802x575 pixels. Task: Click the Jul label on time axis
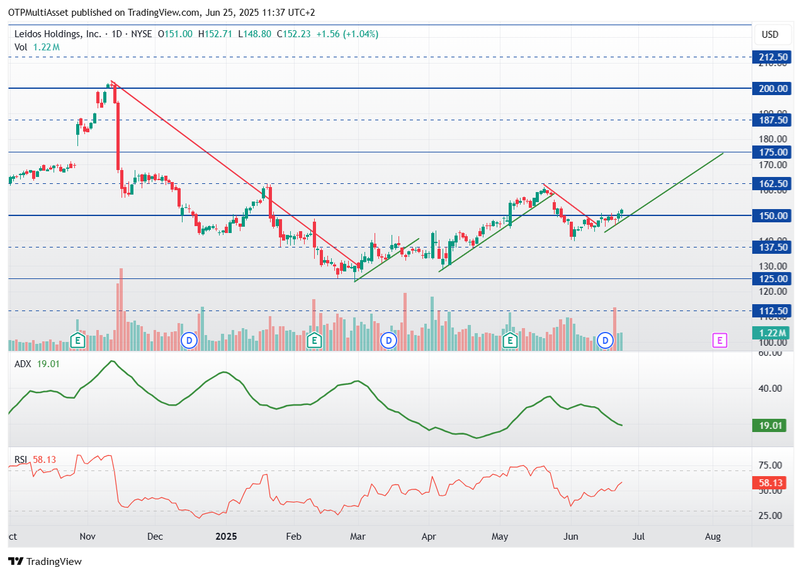click(638, 537)
